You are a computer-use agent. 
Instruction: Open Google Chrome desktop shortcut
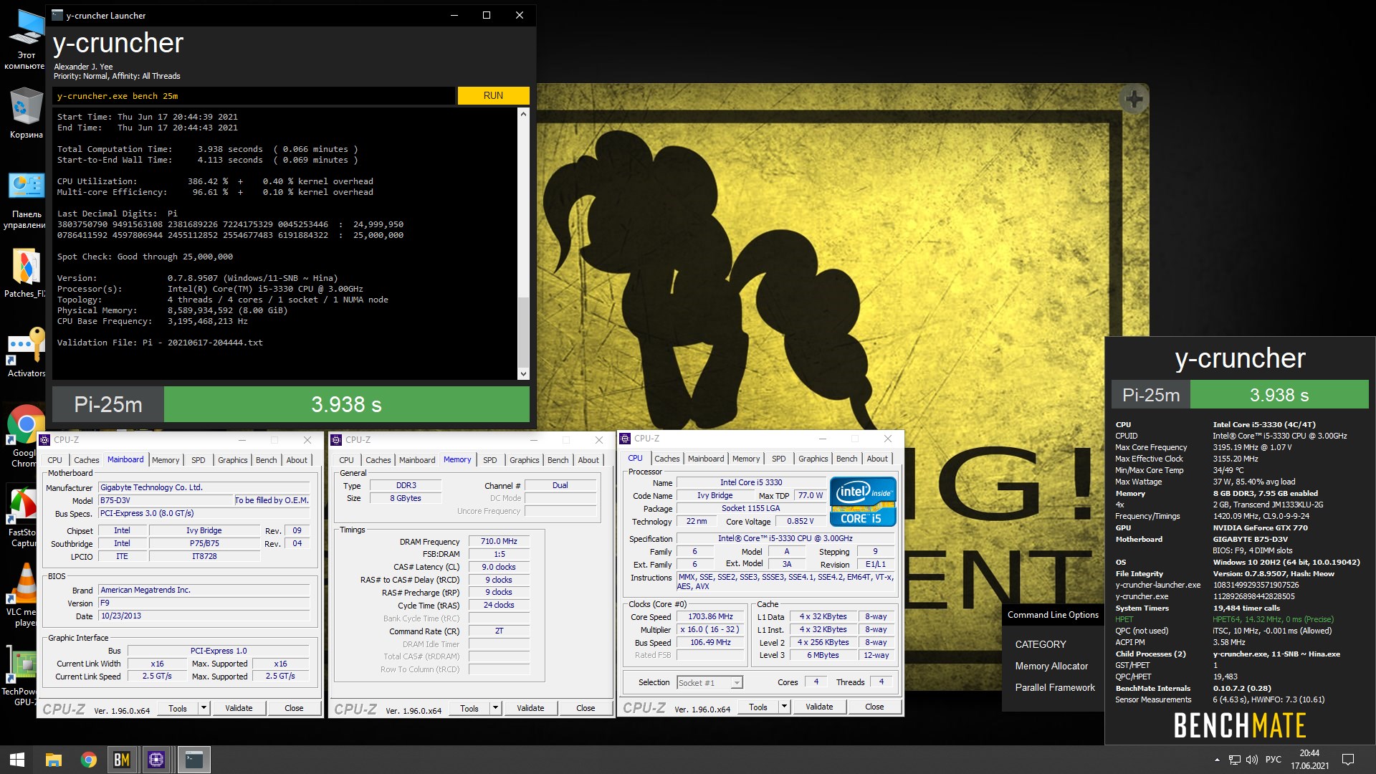(x=26, y=436)
